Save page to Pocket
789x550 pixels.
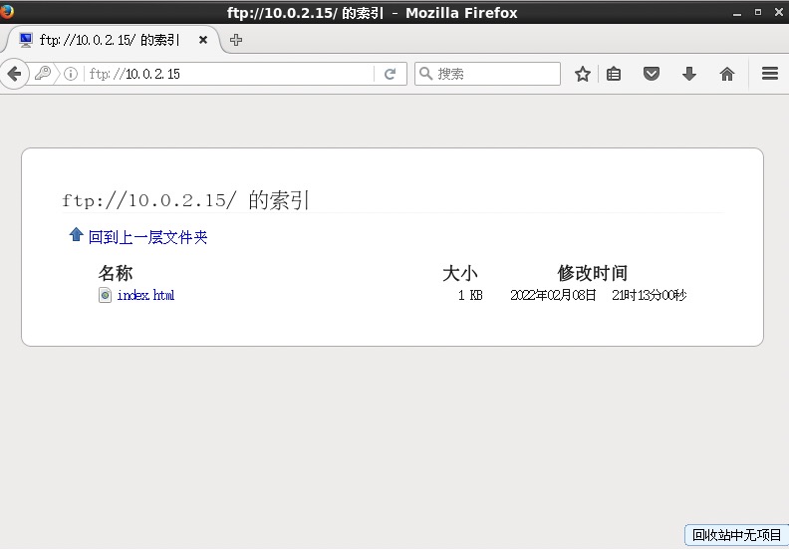[x=652, y=74]
